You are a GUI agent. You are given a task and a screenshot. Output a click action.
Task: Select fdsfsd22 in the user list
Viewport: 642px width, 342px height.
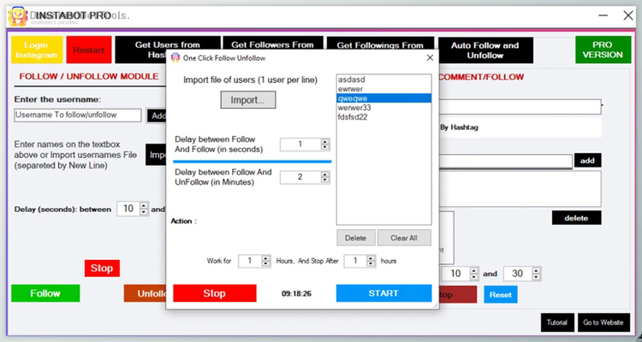click(x=383, y=117)
